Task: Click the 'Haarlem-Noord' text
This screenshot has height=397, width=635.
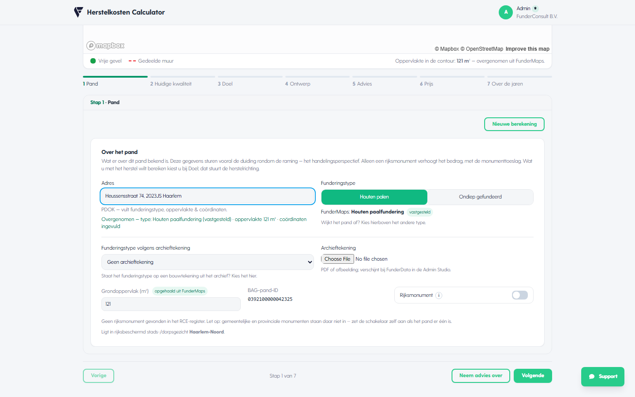Action: point(206,332)
